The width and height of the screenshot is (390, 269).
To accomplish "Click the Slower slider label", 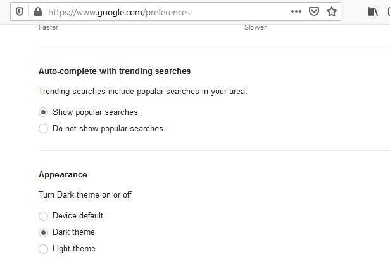I will point(255,27).
